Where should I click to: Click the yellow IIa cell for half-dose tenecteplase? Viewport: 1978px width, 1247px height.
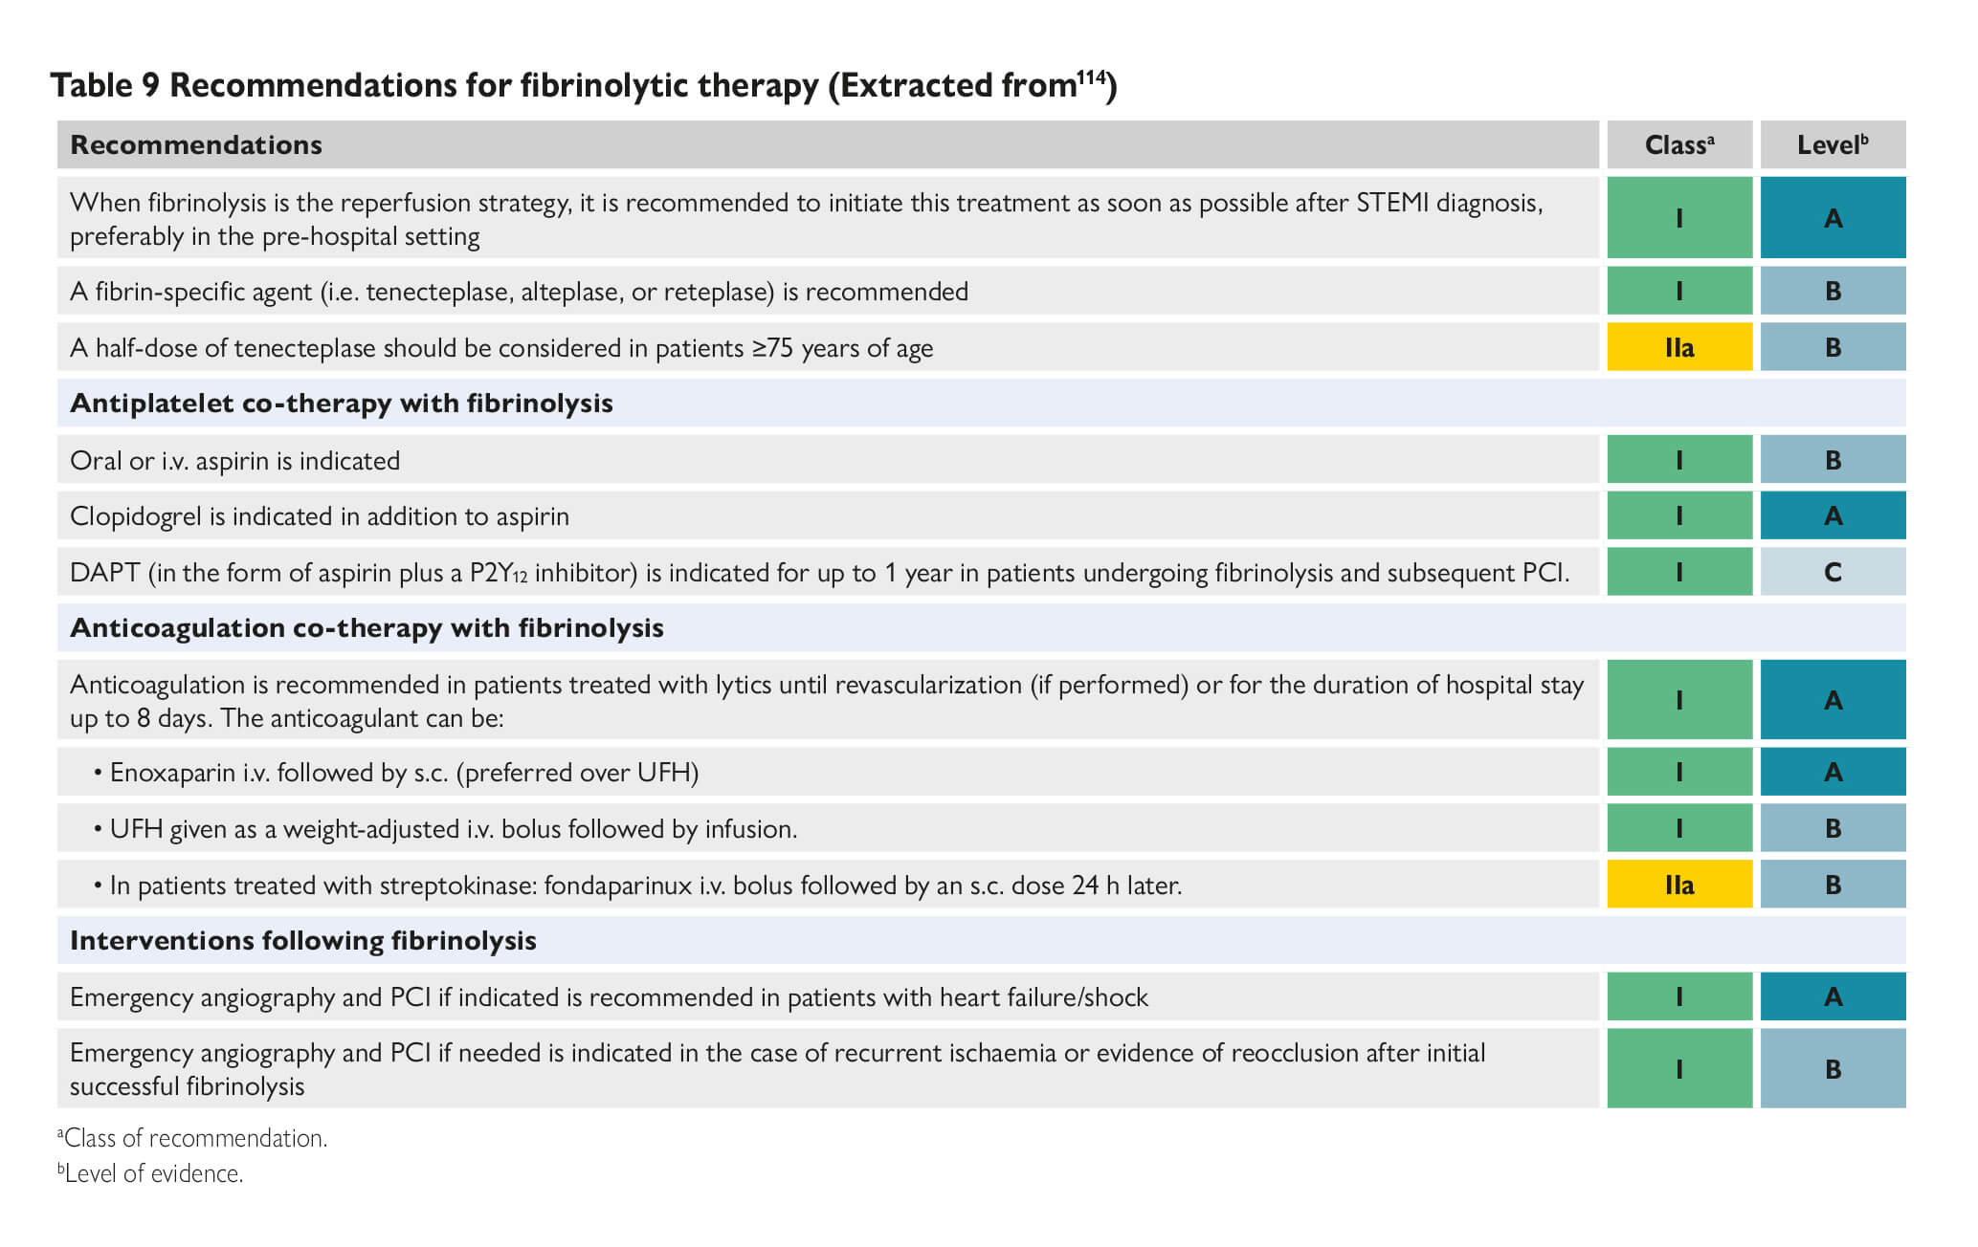(1678, 347)
